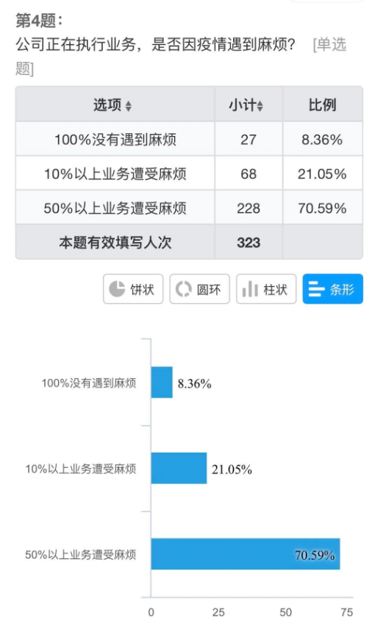Switch to the 饼状 pie chart view

click(x=133, y=289)
